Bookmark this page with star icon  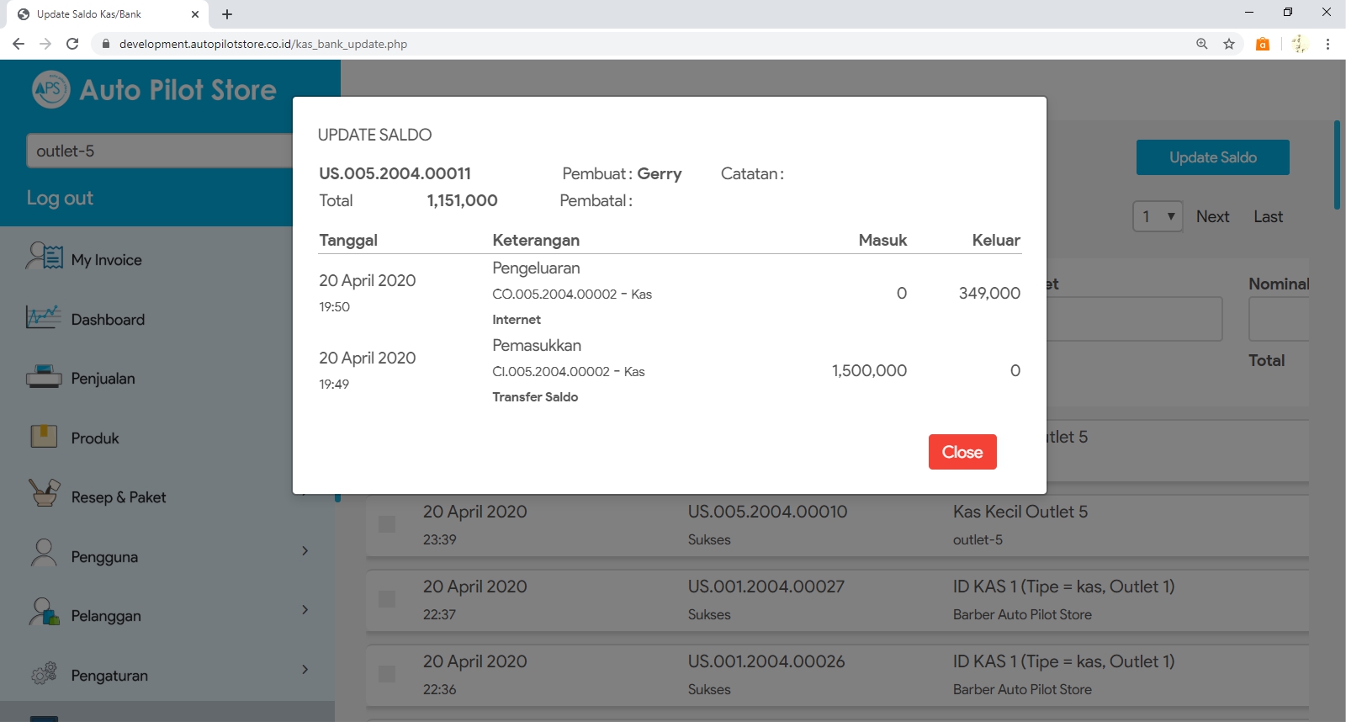tap(1229, 44)
